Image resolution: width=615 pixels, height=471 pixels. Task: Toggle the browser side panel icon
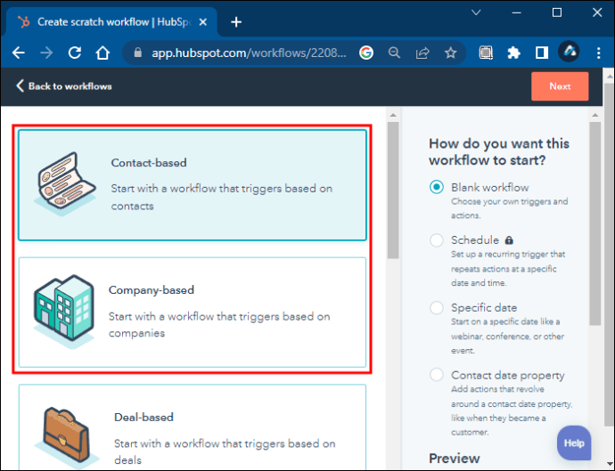click(542, 53)
